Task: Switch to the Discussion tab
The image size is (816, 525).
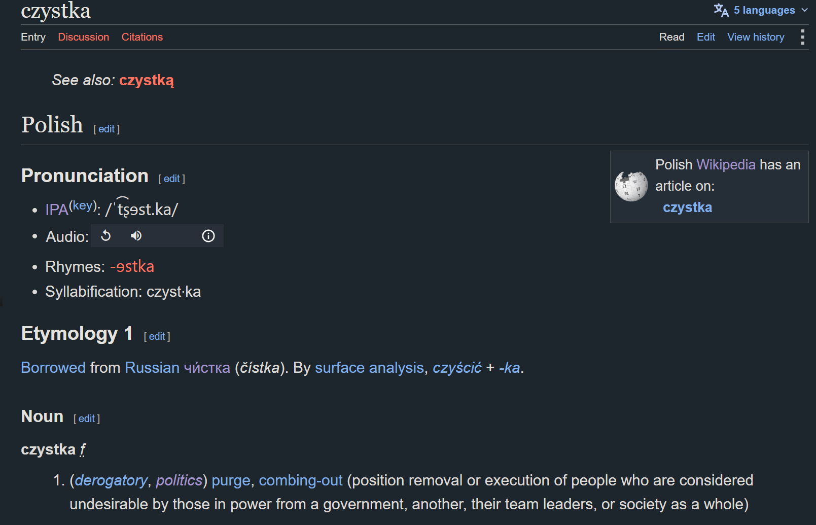Action: tap(84, 37)
